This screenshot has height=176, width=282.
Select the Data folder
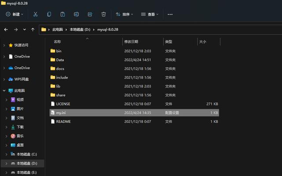(134, 60)
